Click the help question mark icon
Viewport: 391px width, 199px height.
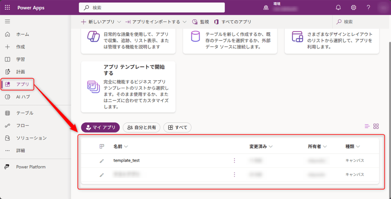point(368,8)
